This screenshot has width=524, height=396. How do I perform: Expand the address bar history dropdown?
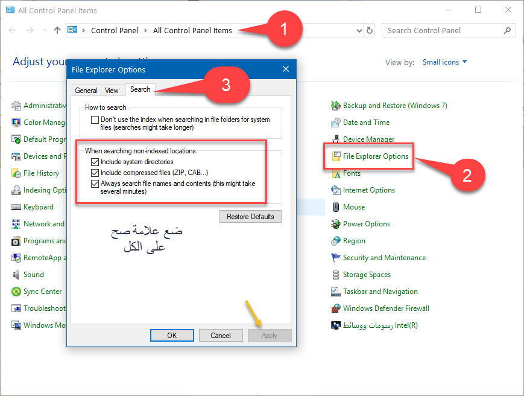[x=358, y=30]
